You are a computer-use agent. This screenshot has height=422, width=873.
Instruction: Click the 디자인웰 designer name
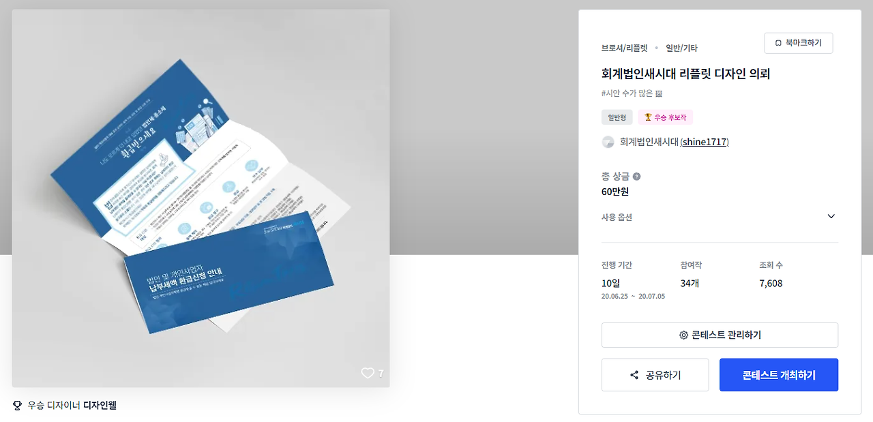tap(100, 406)
